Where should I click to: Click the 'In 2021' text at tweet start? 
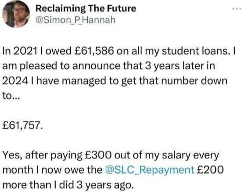click(20, 51)
